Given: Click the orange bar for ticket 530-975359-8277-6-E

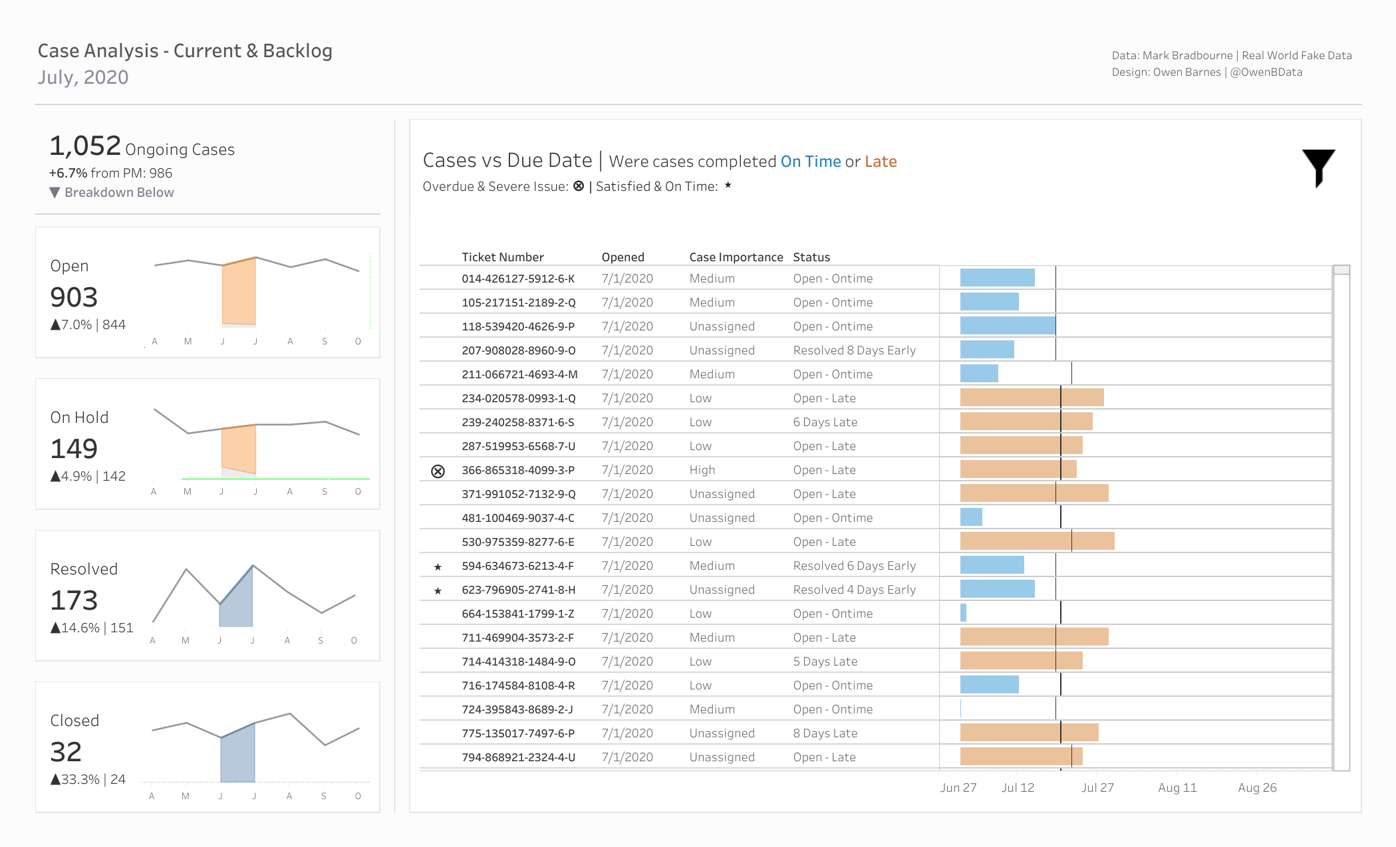Looking at the screenshot, I should coord(1038,541).
